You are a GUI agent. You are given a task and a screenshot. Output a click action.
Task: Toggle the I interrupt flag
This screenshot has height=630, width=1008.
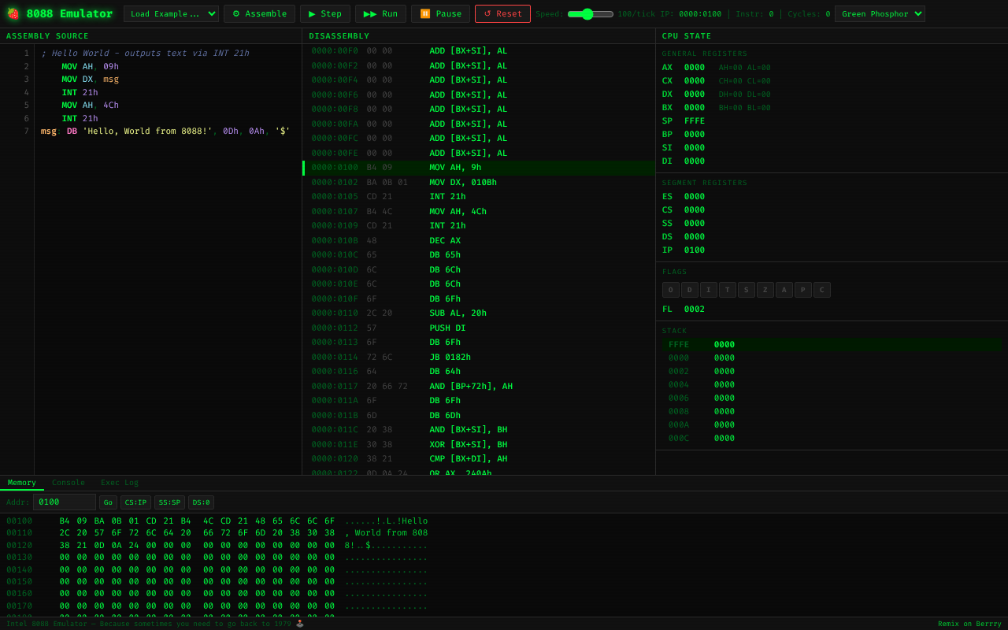[709, 290]
